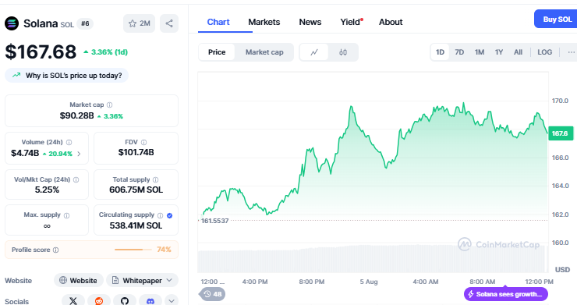The image size is (577, 305).
Task: Click the Market cap info icon
Action: point(110,105)
